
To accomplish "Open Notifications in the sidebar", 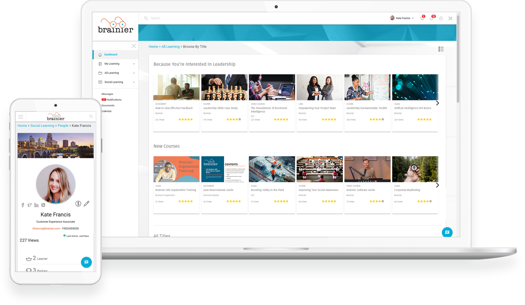I will click(114, 100).
